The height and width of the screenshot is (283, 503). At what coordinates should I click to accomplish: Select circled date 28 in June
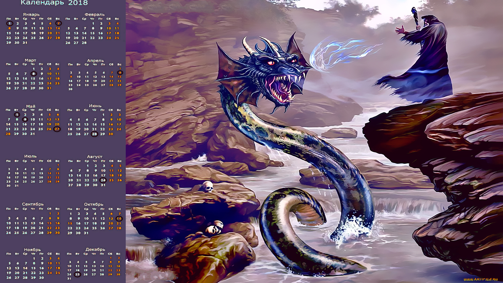pos(94,134)
